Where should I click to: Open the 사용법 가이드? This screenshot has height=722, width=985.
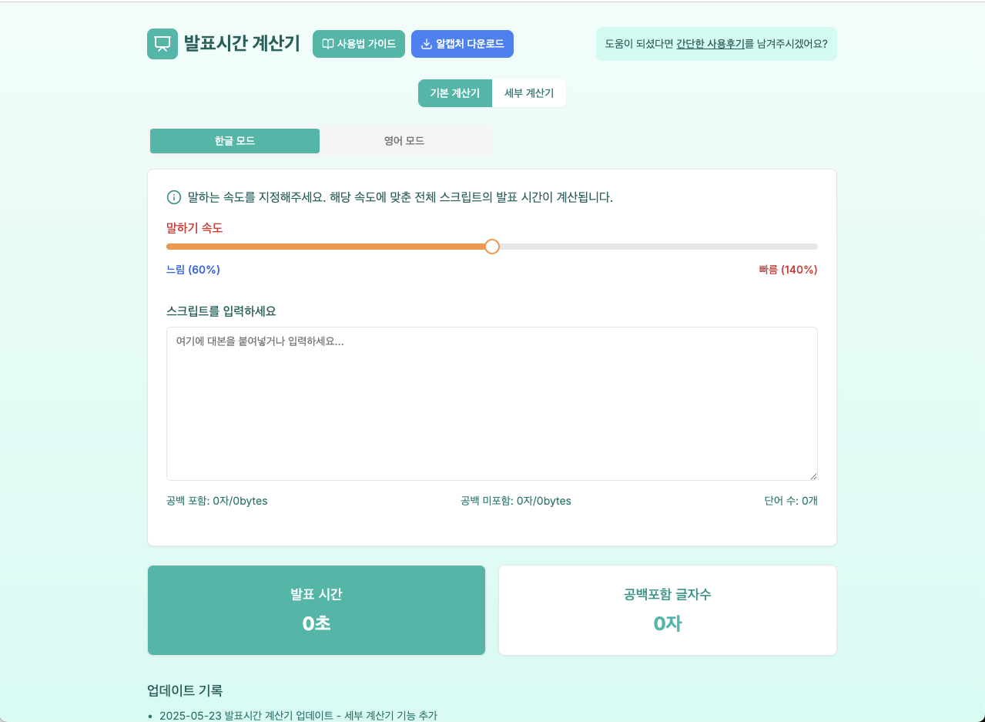(x=359, y=44)
